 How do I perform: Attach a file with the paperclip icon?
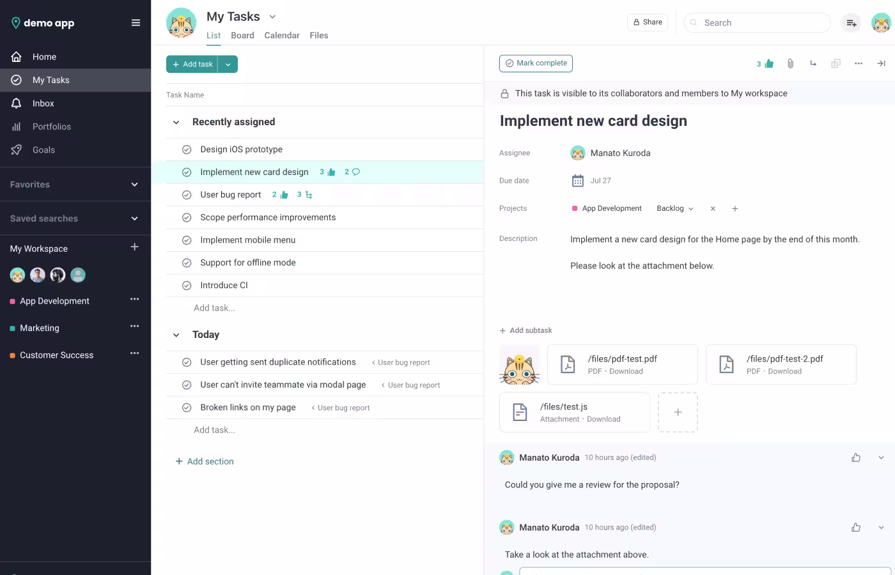point(790,63)
